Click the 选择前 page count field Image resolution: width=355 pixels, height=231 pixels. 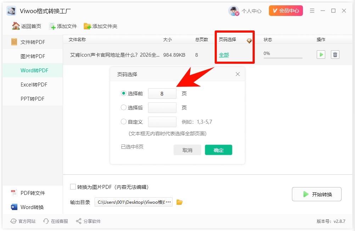pyautogui.click(x=162, y=94)
